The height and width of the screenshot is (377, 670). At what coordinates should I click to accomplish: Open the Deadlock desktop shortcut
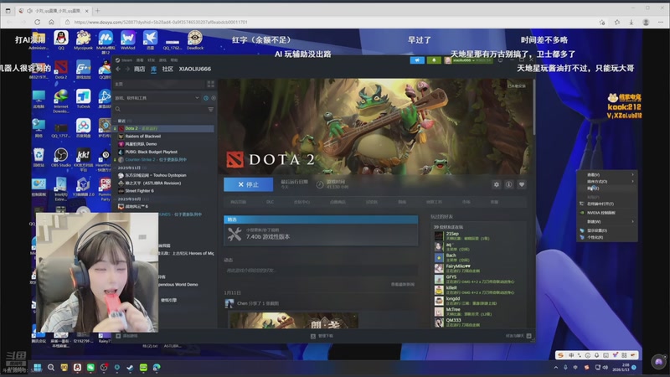(195, 39)
